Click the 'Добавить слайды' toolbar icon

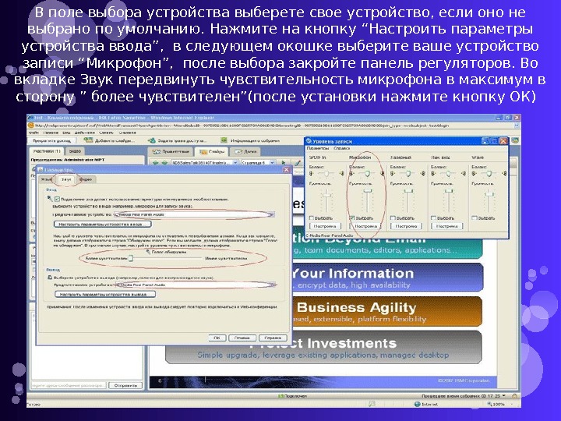click(88, 140)
